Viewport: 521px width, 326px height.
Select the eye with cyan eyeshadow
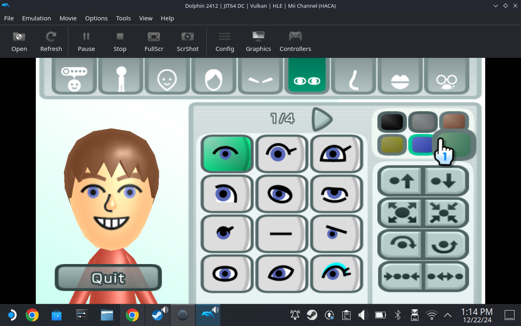[336, 273]
